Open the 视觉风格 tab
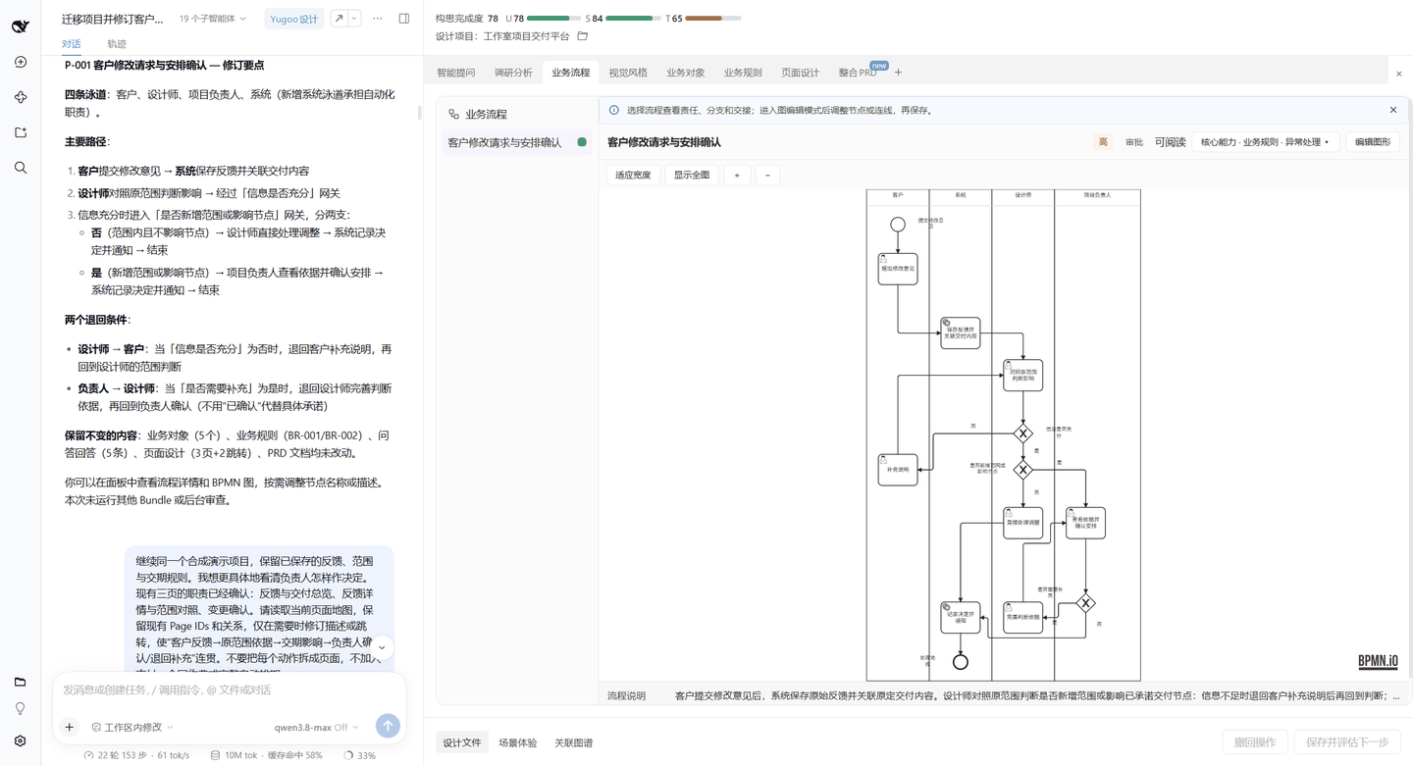The height and width of the screenshot is (766, 1413). 628,73
